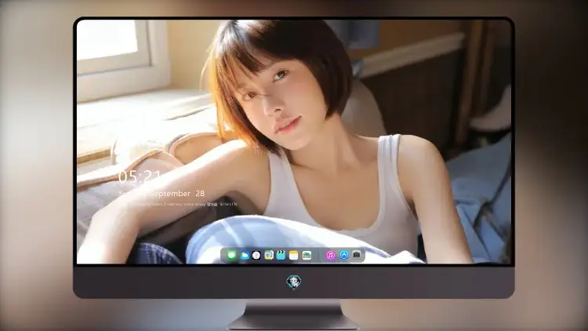Image resolution: width=588 pixels, height=331 pixels.
Task: Launch the Clock app from the dock
Action: (x=256, y=256)
